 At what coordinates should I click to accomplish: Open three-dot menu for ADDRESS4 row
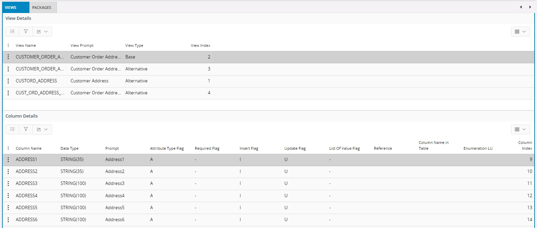tap(8, 196)
